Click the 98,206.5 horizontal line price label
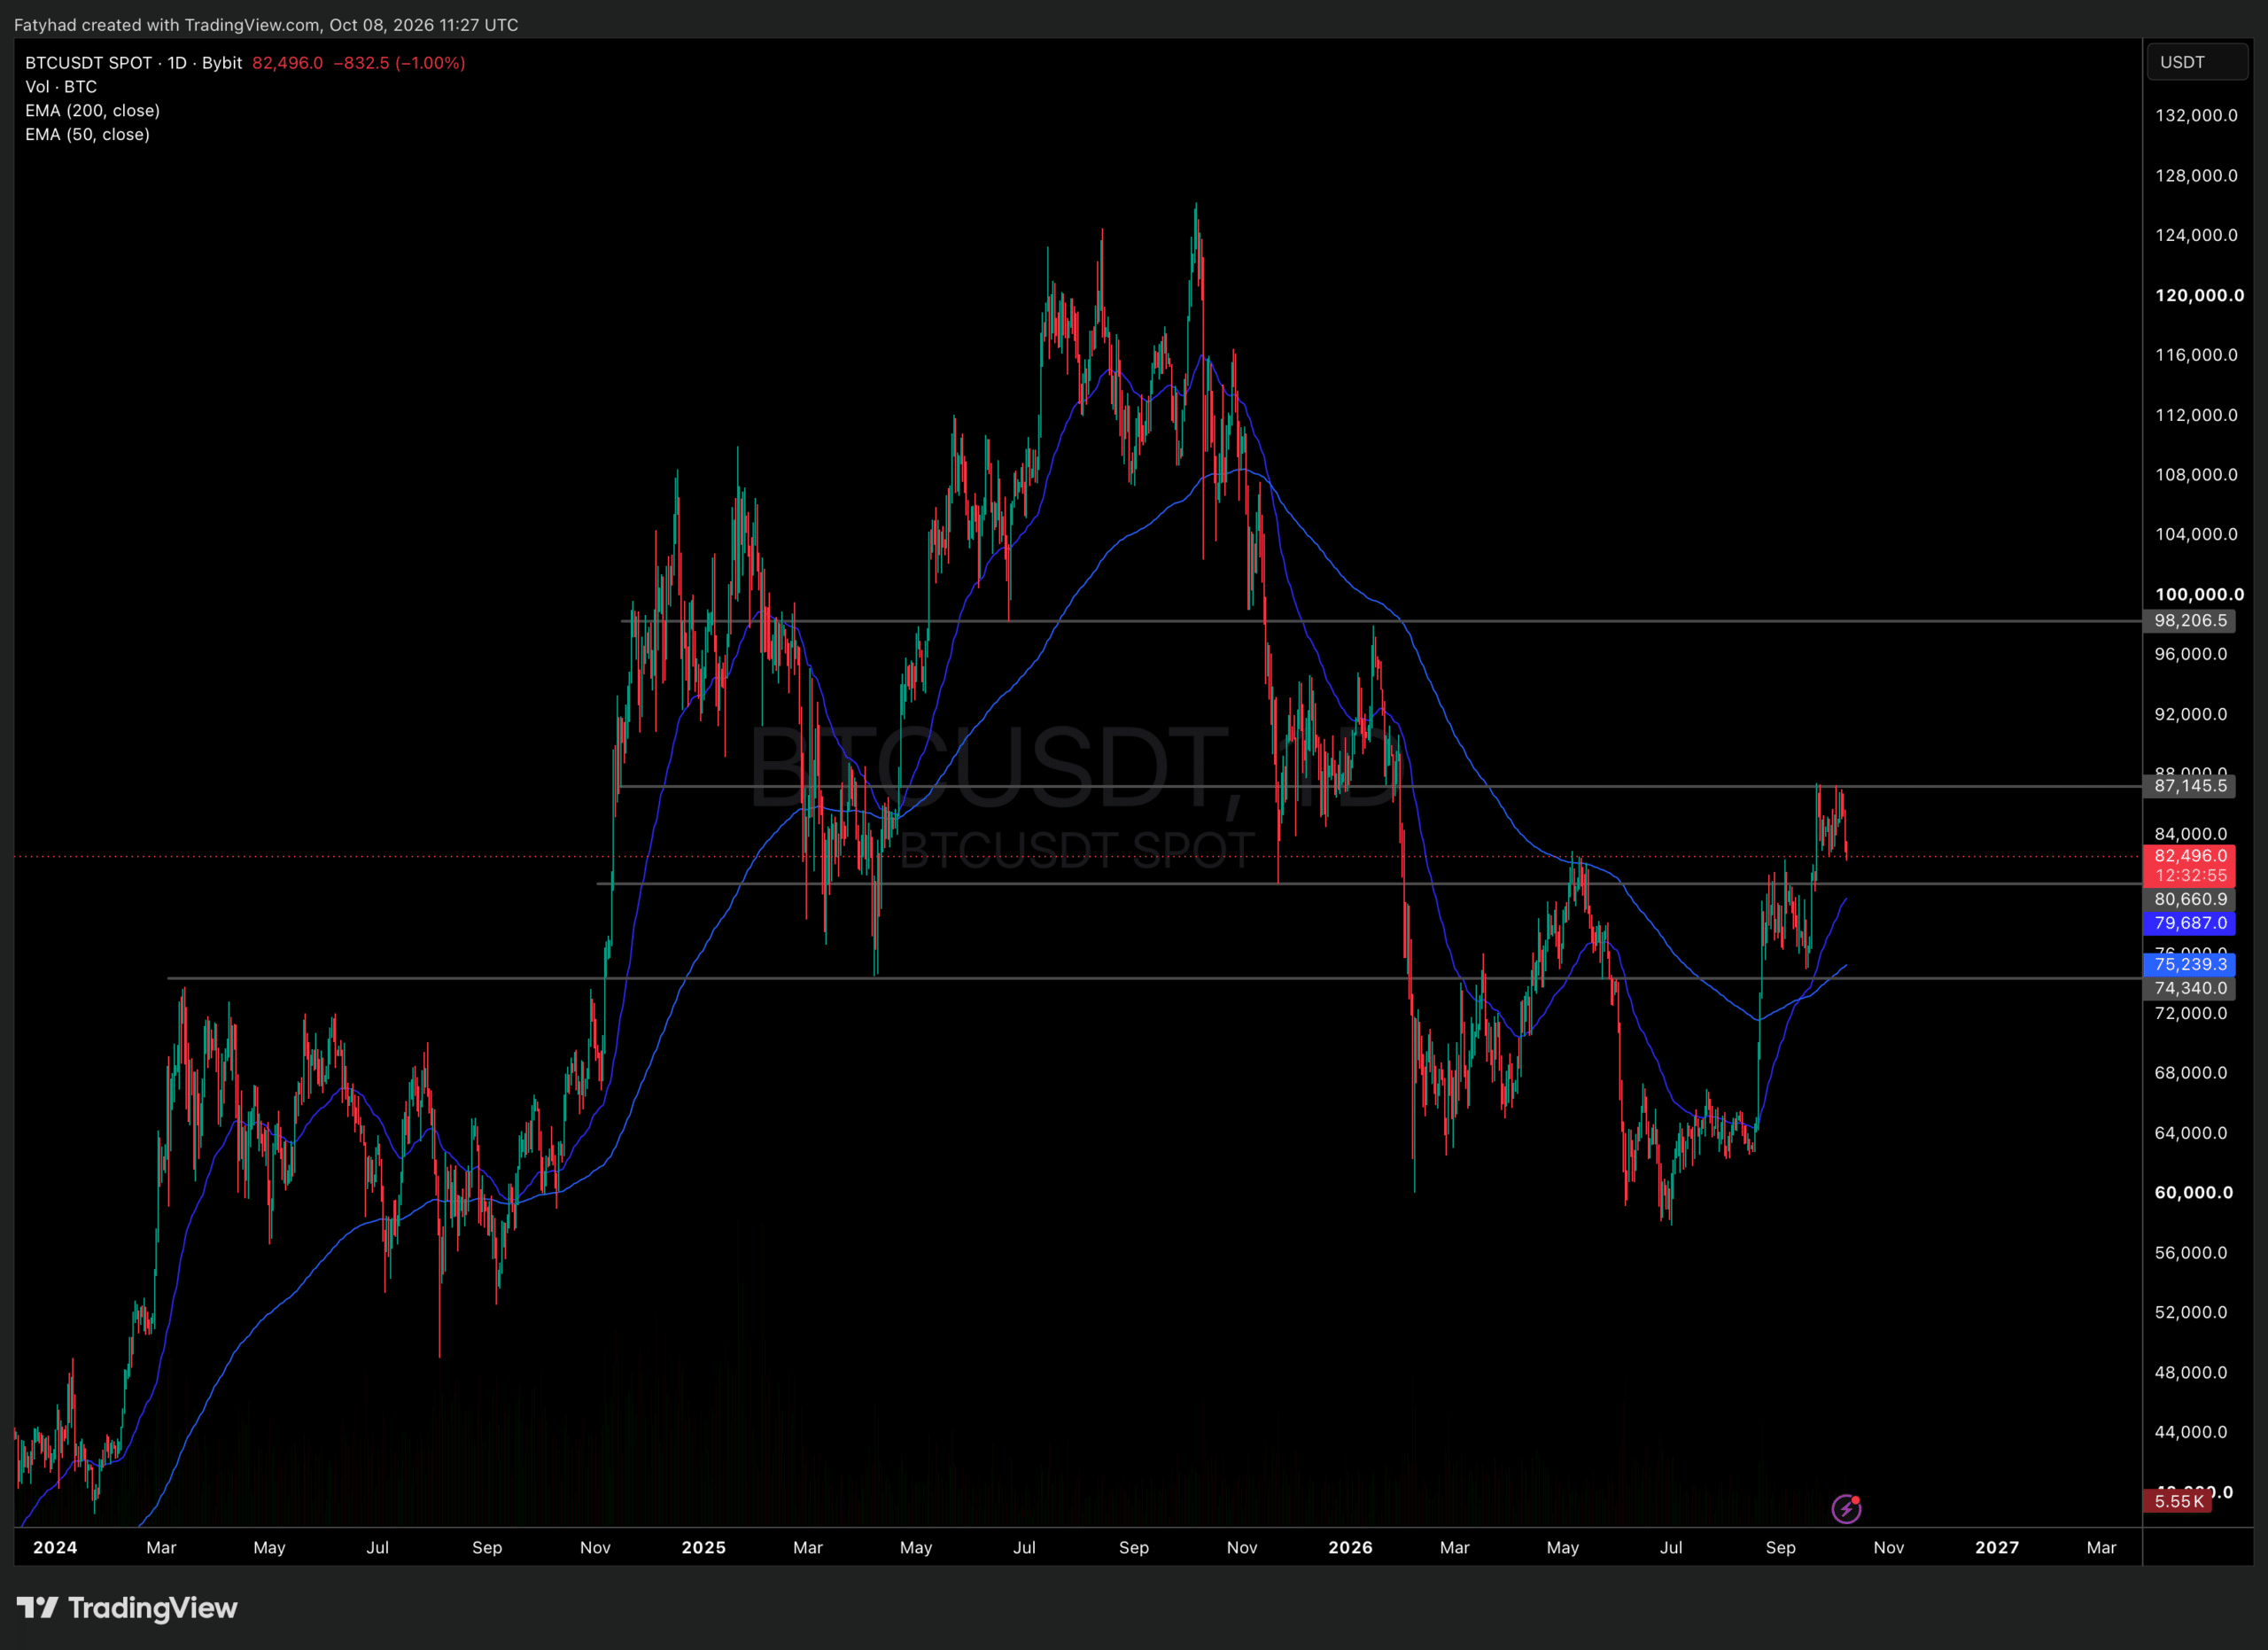The image size is (2268, 1650). tap(2190, 621)
